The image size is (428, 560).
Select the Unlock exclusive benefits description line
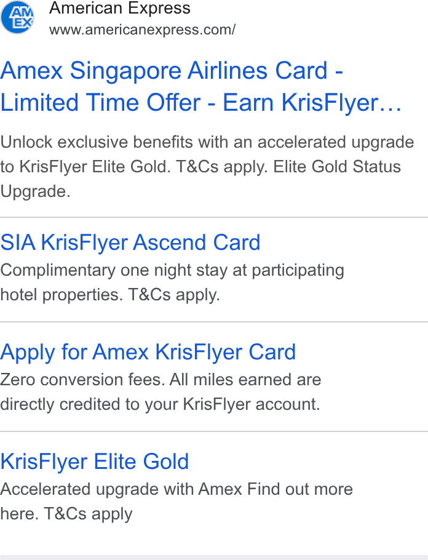pos(207,142)
